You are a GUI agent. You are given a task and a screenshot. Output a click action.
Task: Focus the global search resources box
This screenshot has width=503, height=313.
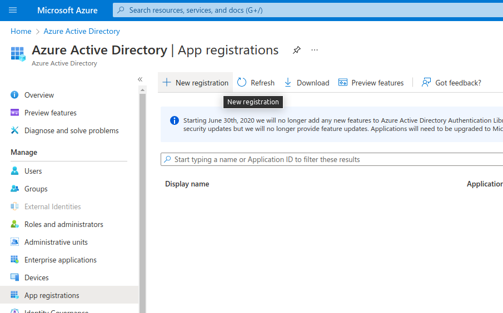pyautogui.click(x=306, y=11)
